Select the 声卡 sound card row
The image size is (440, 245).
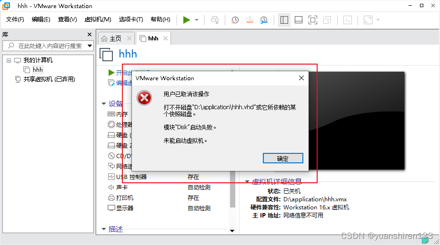[167, 187]
